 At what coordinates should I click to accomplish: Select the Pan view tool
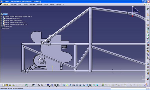(70, 85)
